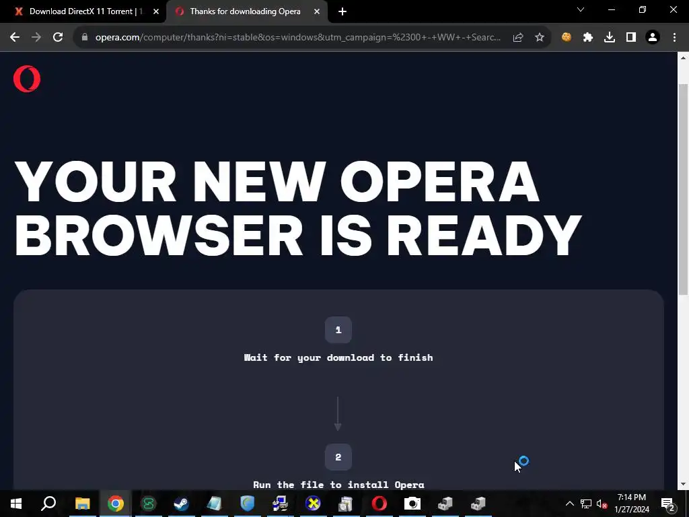Viewport: 689px width, 517px height.
Task: Open the Windows Start menu
Action: coord(16,504)
